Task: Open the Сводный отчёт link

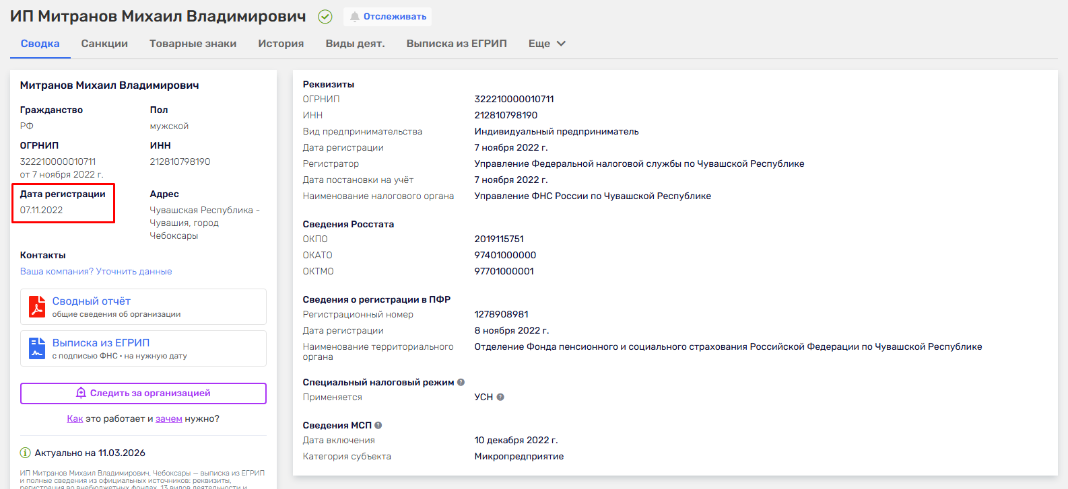Action: click(x=92, y=301)
